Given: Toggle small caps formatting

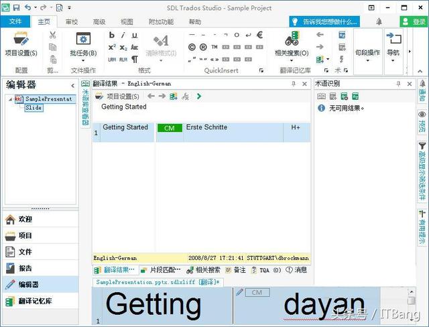Looking at the screenshot, I should point(134,48).
